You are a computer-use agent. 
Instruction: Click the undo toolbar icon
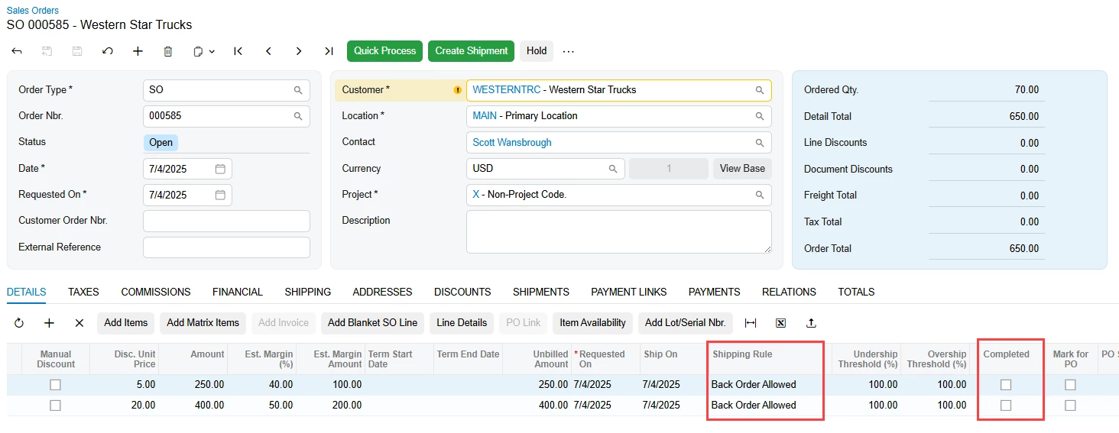(x=108, y=51)
